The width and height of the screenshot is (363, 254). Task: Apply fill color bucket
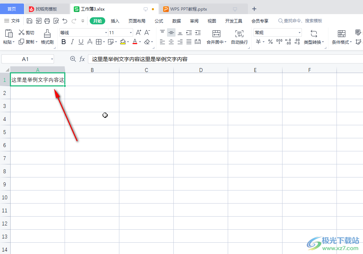pyautogui.click(x=123, y=42)
